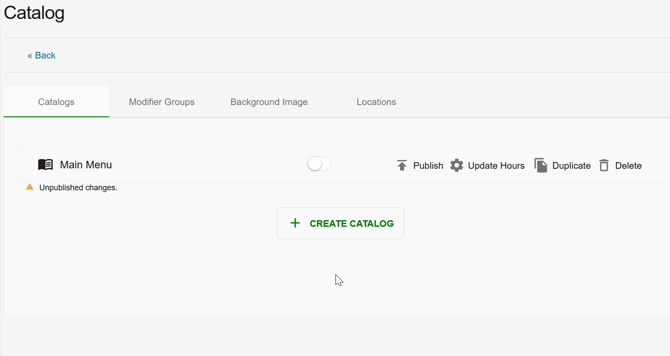This screenshot has height=356, width=670.
Task: Click the Update Hours gear icon
Action: [457, 165]
